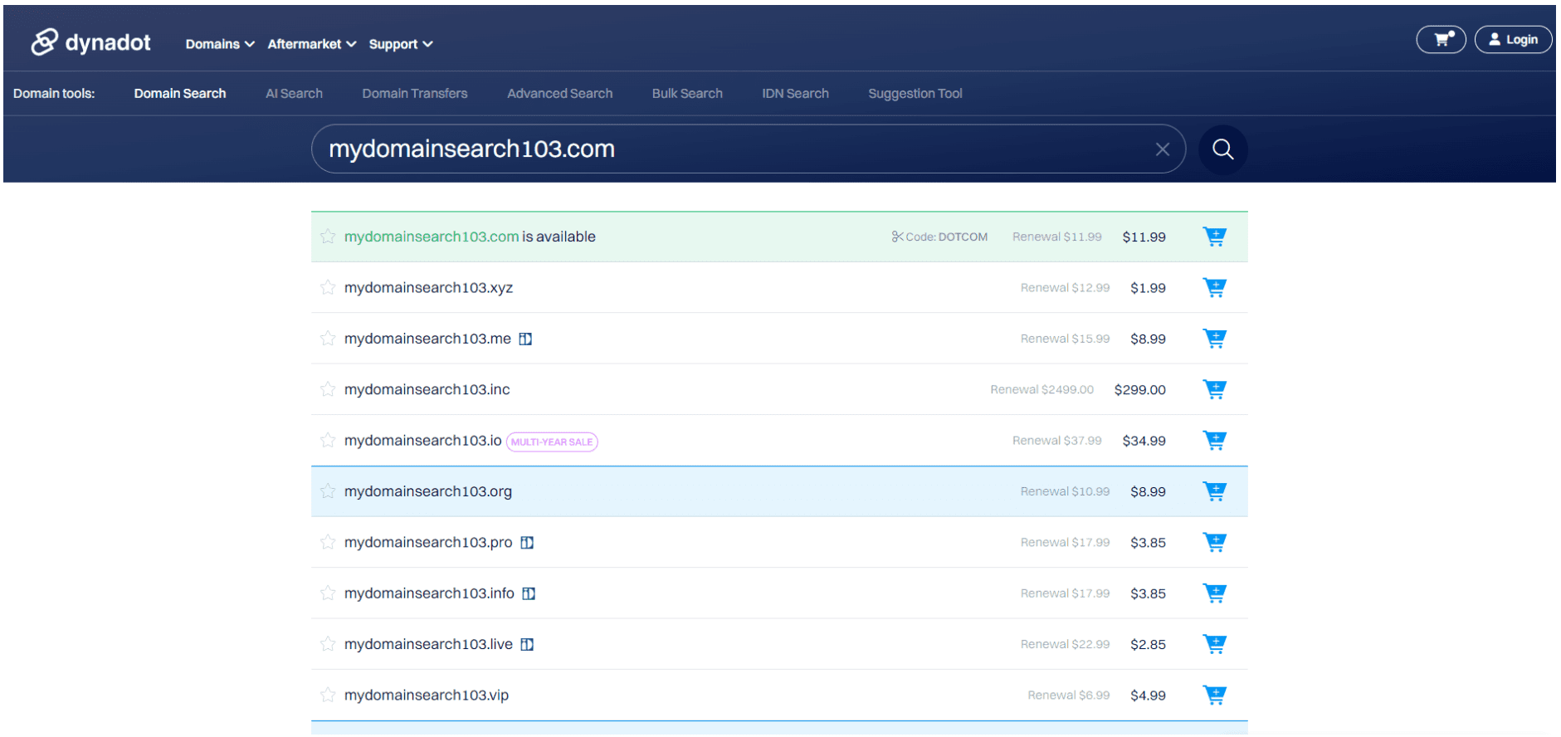Select the mydomainsearch103.org domain name
The width and height of the screenshot is (1561, 737).
[428, 491]
